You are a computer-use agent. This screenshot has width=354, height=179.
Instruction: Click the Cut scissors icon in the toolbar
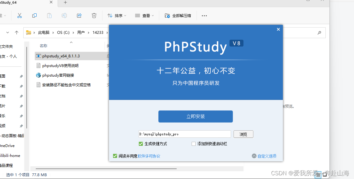[20, 16]
